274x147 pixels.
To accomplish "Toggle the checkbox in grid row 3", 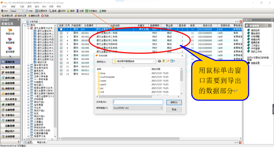I will tap(61, 37).
